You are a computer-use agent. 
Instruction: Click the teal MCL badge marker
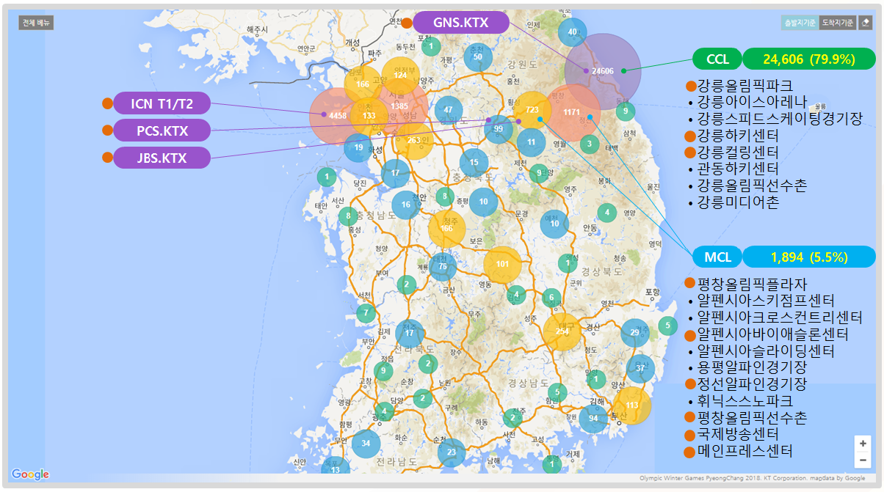click(x=717, y=257)
